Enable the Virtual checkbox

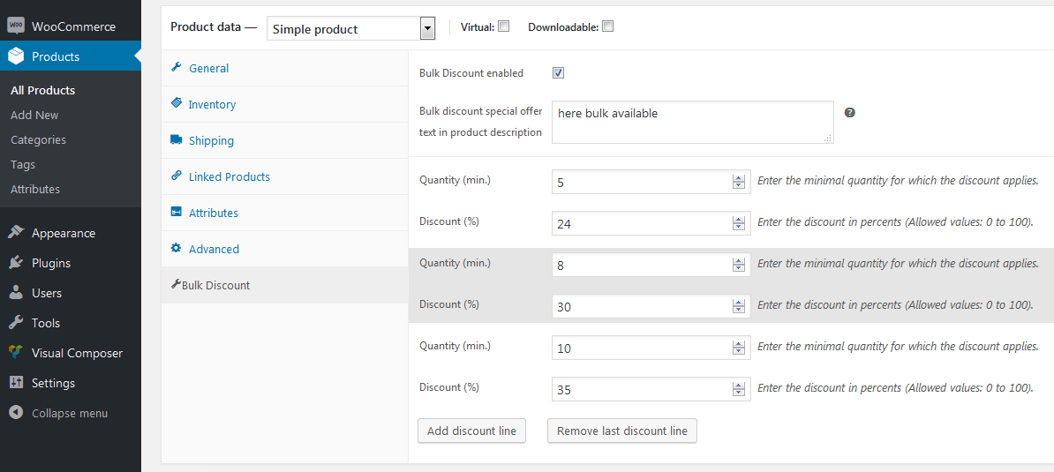[504, 26]
